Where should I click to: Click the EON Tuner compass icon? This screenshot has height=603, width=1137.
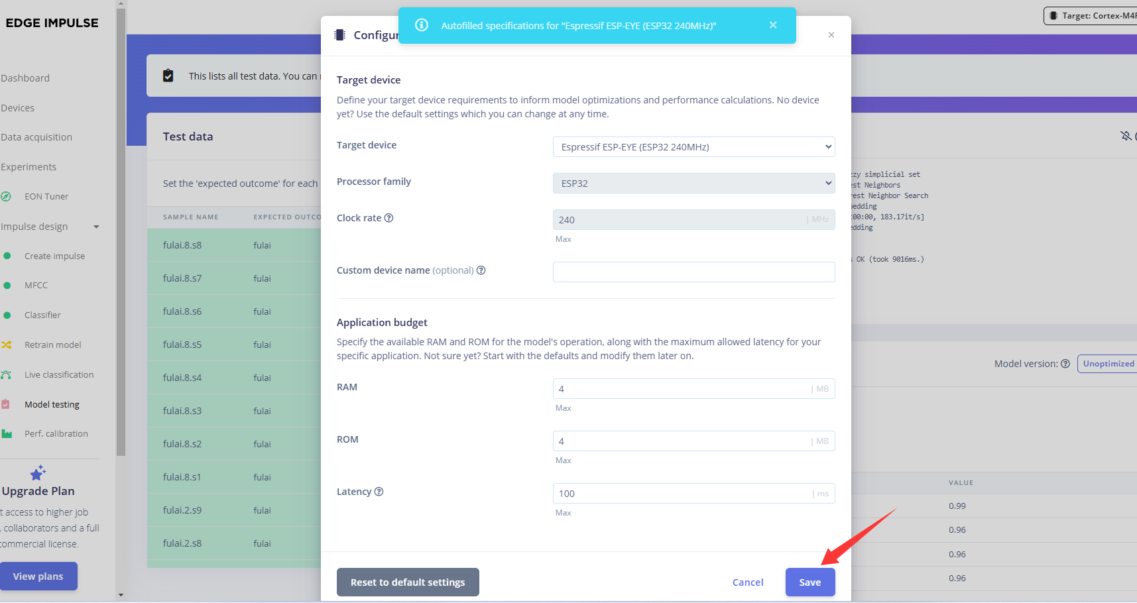[6, 196]
